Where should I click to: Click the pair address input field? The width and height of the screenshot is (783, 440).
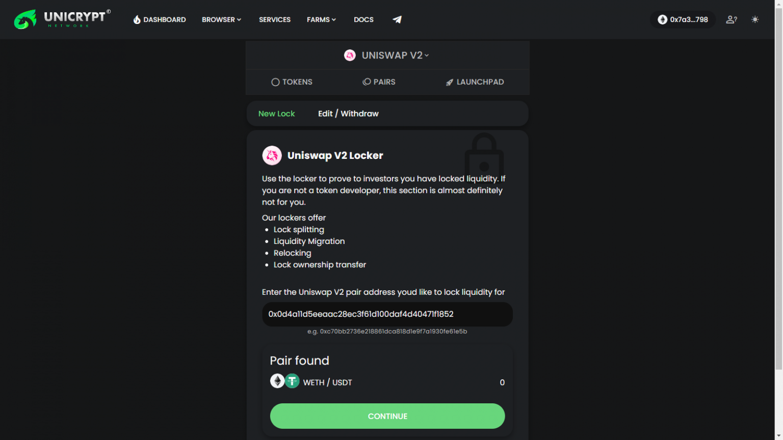click(387, 314)
